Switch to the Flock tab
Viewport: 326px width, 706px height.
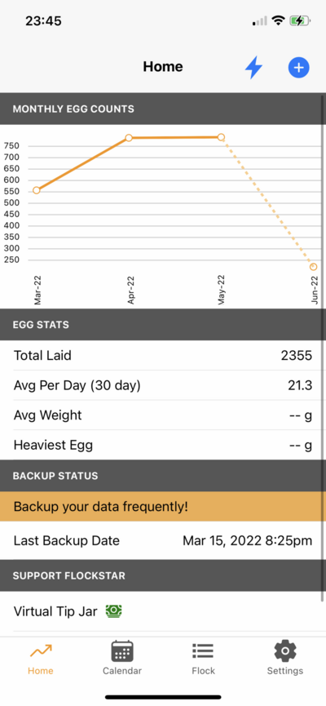pyautogui.click(x=203, y=658)
